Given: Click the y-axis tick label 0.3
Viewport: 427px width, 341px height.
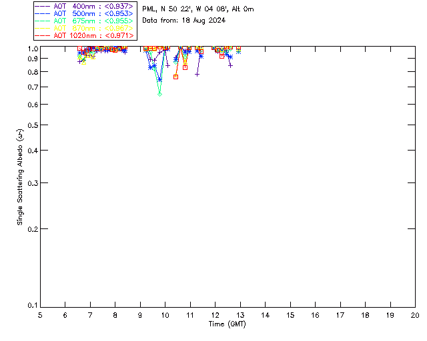Looking at the screenshot, I should point(33,183).
